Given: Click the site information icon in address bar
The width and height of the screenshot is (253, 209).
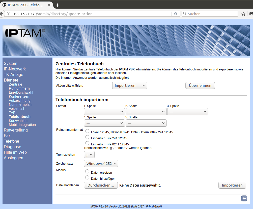Looking at the screenshot, I should [x=8, y=14].
